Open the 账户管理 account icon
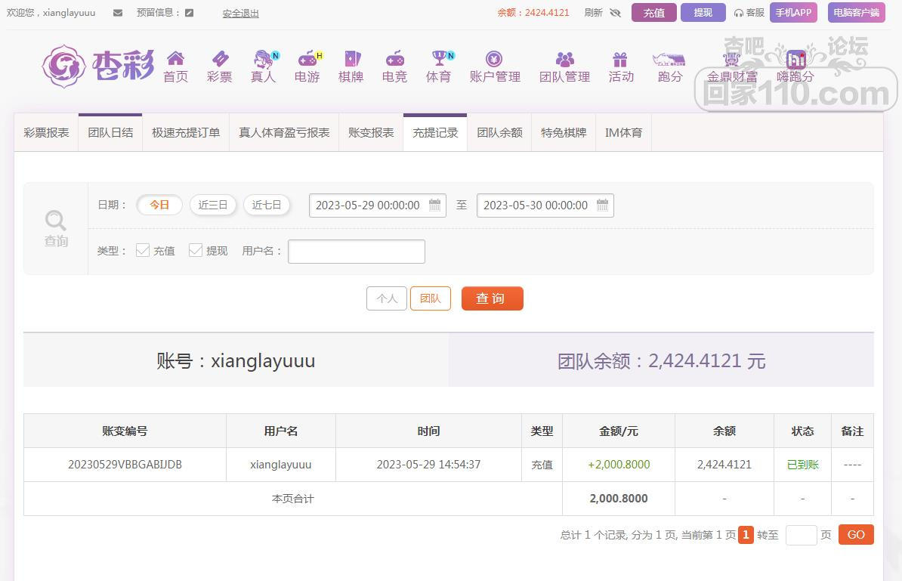902x581 pixels. (x=494, y=58)
